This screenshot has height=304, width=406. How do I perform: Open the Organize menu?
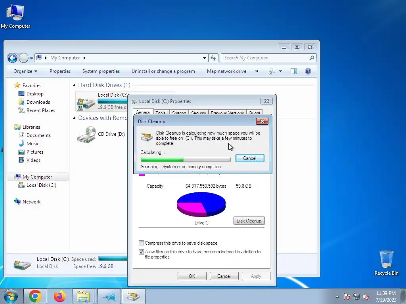(x=25, y=71)
